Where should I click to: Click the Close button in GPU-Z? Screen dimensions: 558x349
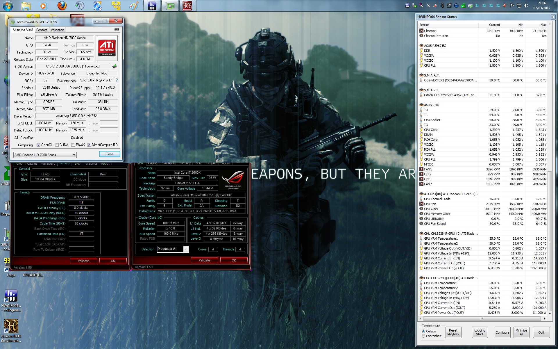click(109, 154)
